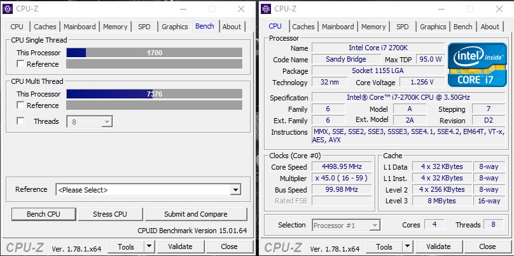Viewport: 514px width, 256px height.
Task: Click Close button in right window
Action: (487, 246)
